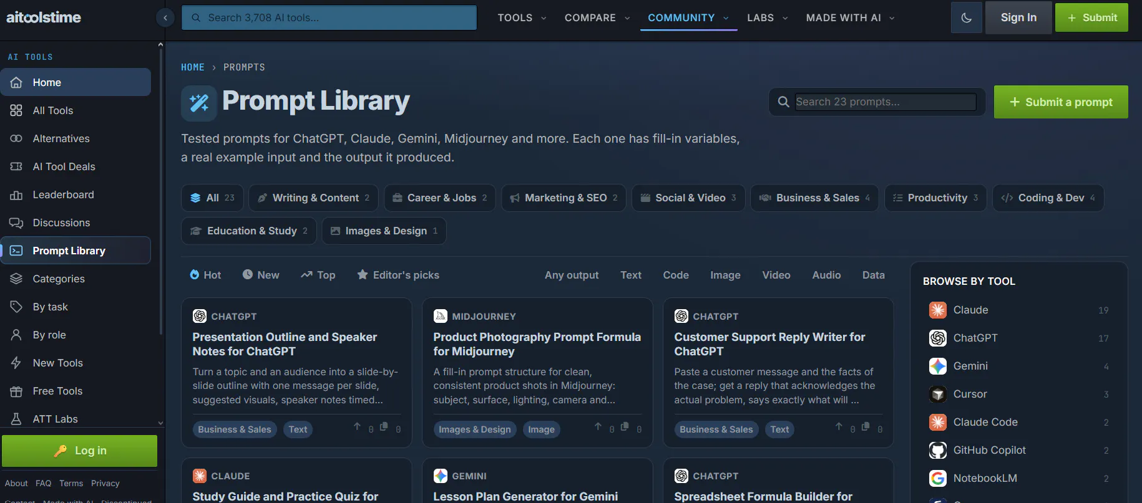The image size is (1142, 503).
Task: Click the green Log in button
Action: tap(80, 451)
